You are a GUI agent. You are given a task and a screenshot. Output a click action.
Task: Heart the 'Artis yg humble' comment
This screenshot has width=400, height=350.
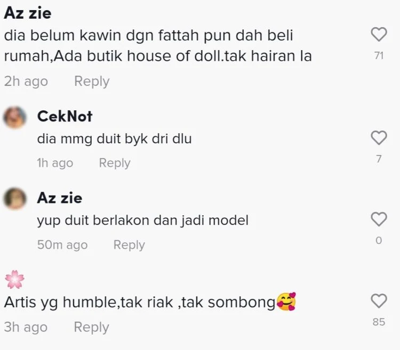pos(379,301)
